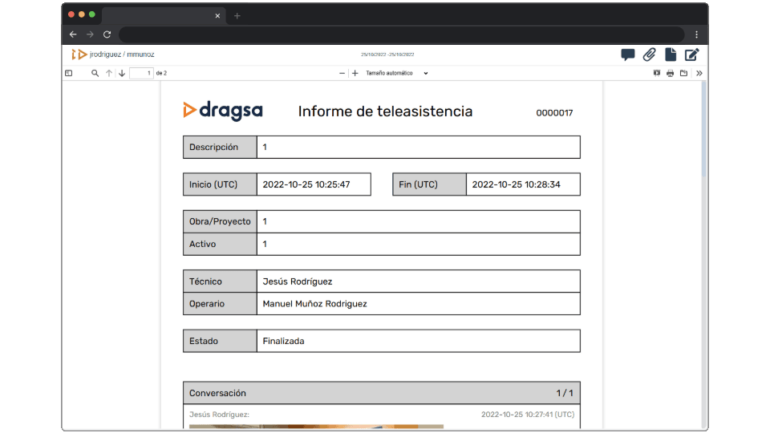Select the end time 2022-10-25 10:28:34

pos(516,184)
